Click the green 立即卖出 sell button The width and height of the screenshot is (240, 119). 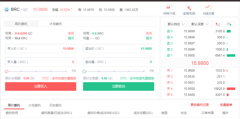coord(118,86)
